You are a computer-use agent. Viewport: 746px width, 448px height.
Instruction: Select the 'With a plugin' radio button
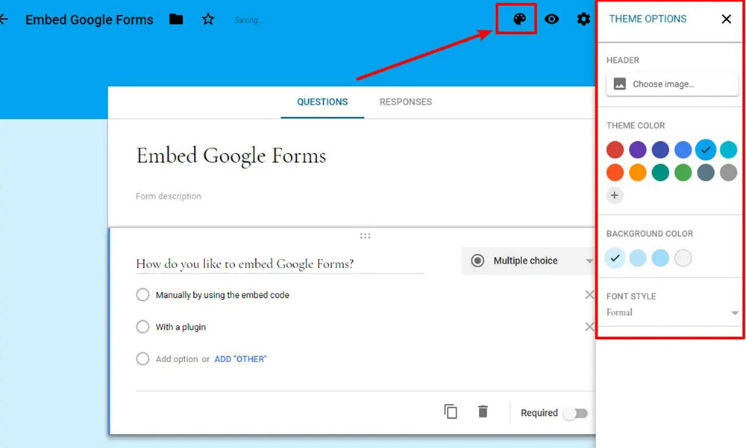pos(142,327)
